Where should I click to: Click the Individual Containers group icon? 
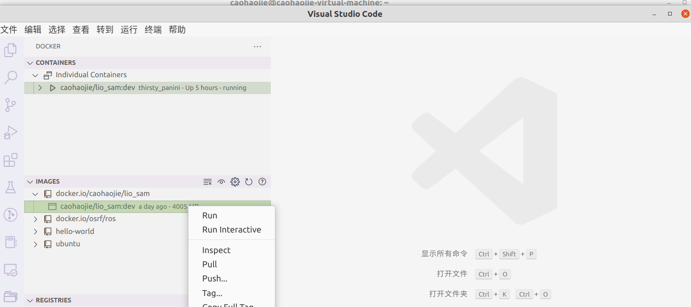48,75
